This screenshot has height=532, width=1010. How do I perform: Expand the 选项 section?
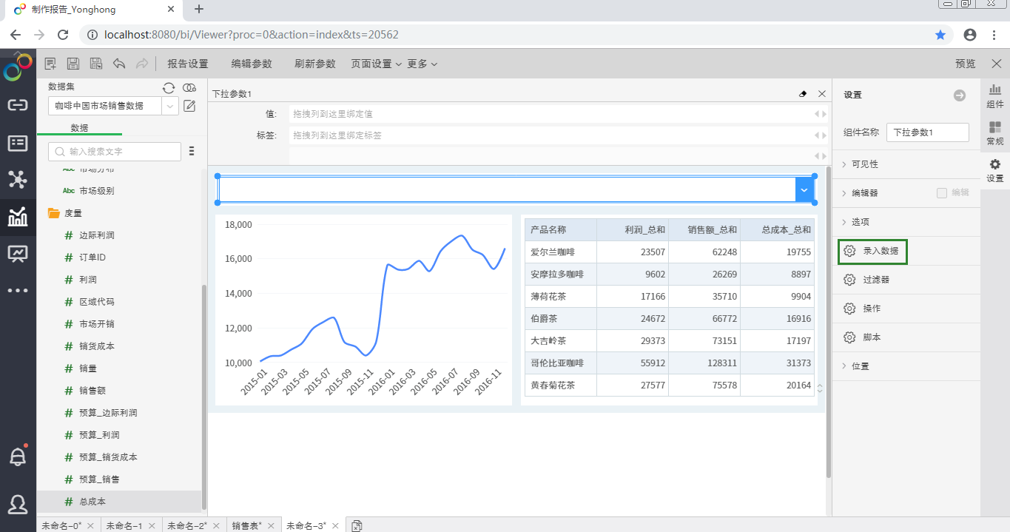[x=860, y=222]
